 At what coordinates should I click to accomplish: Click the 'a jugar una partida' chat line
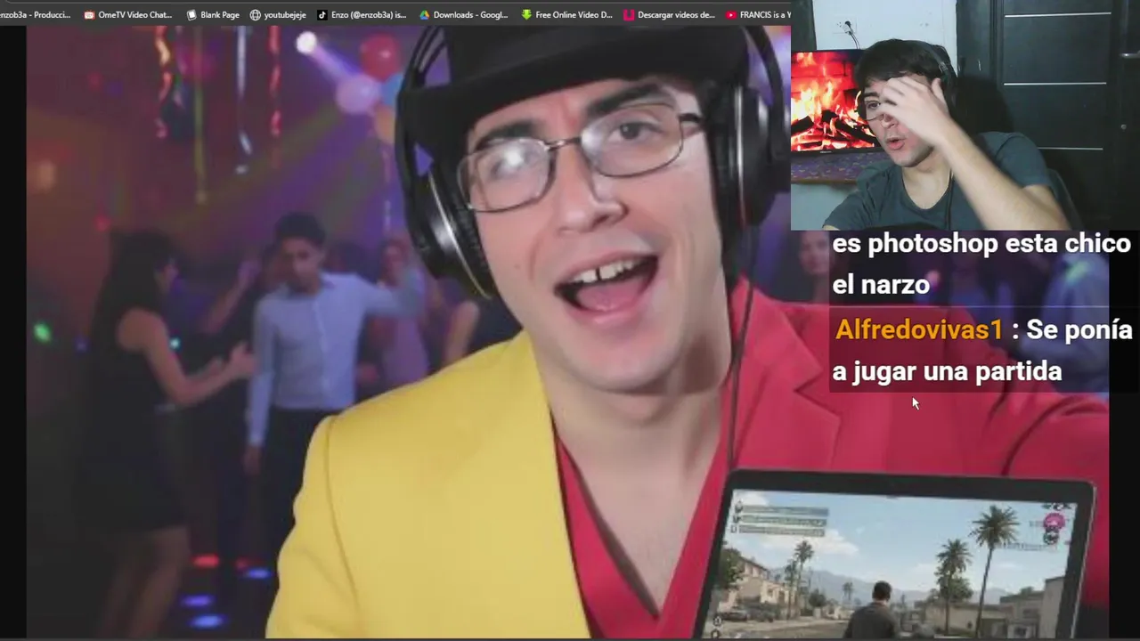(947, 371)
